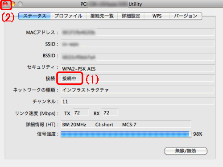Open the 接続先一覧 tab
Screen dimensions: 223x167
pyautogui.click(x=102, y=16)
